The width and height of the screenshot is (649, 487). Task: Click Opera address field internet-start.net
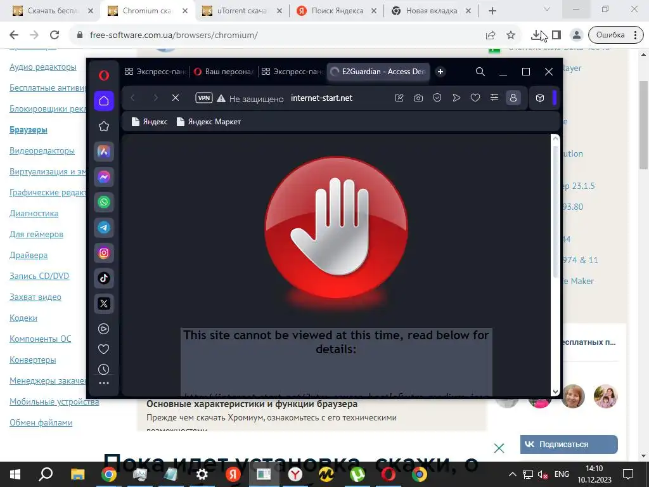click(321, 98)
